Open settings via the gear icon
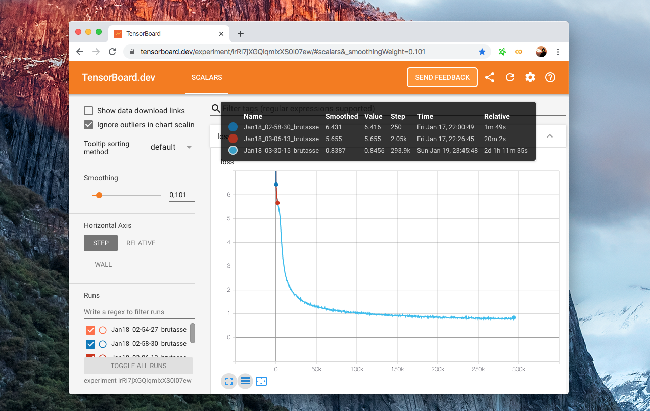650x411 pixels. 530,77
